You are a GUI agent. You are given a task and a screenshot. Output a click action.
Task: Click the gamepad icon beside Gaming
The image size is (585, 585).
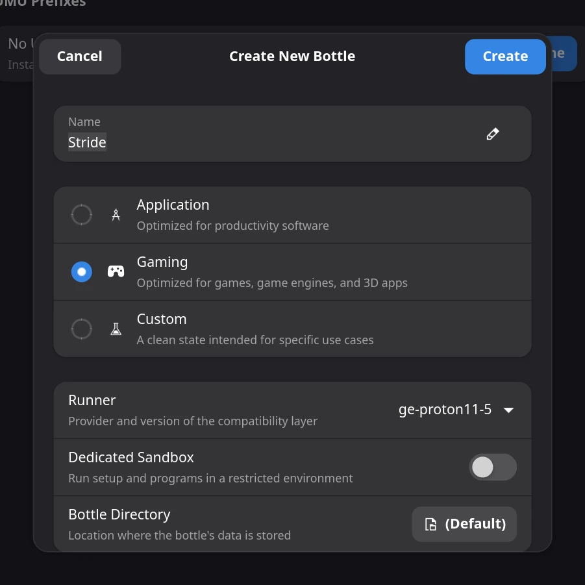coord(116,271)
